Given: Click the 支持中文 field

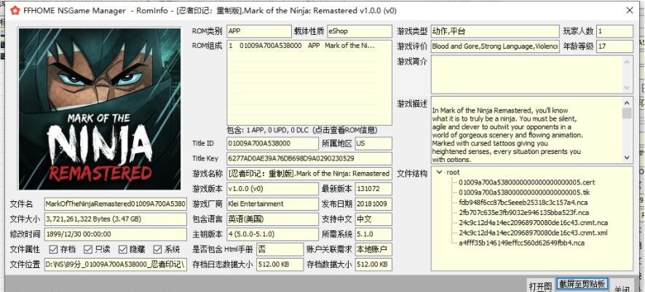Looking at the screenshot, I should (373, 219).
